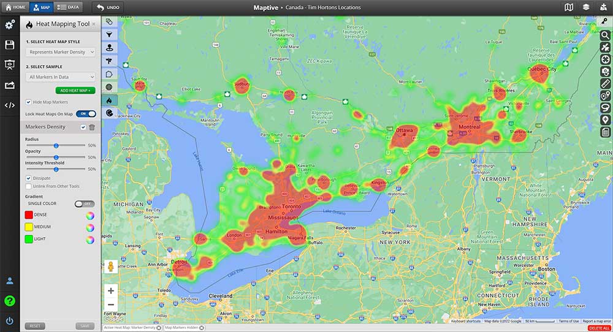Viewport: 613px width, 332px height.
Task: Click the power logout icon
Action: [10, 321]
